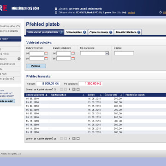Open help icon on Zaplacené zálohy tab
The width and height of the screenshot is (166, 166).
tap(111, 32)
